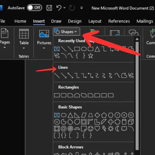This screenshot has height=155, width=155.
Task: Select the heptagon shape labeled 7
Action: click(117, 115)
